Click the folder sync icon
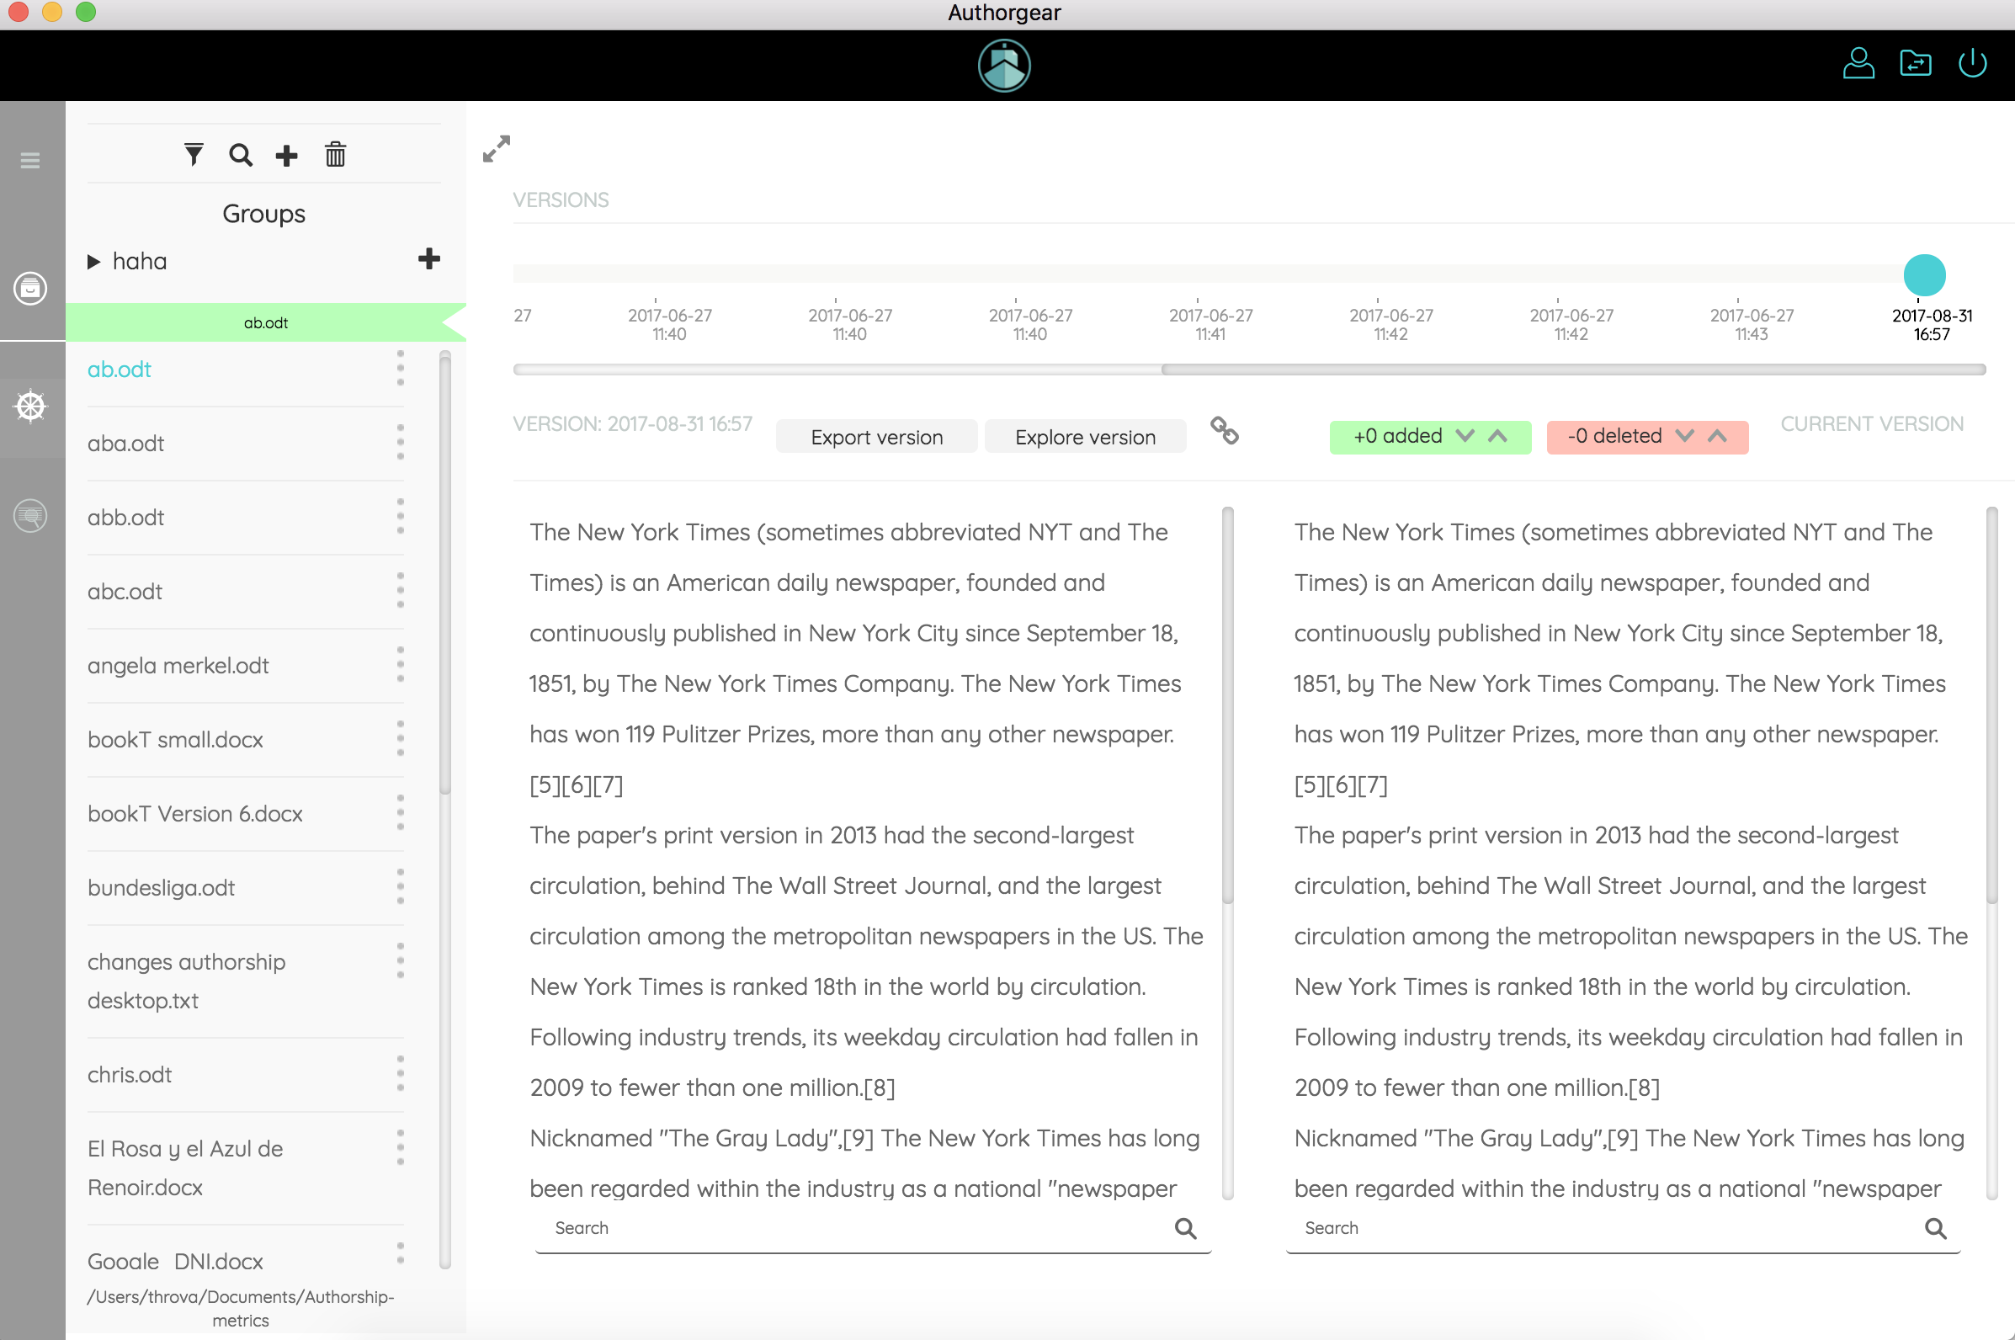The height and width of the screenshot is (1340, 2015). 1915,63
